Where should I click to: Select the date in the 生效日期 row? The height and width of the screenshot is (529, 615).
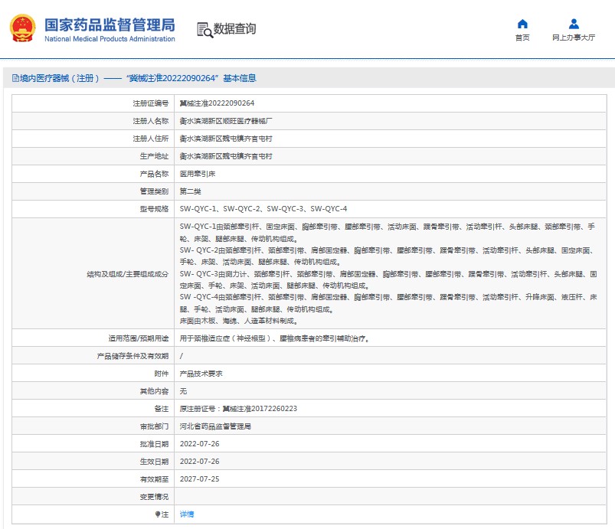[200, 461]
